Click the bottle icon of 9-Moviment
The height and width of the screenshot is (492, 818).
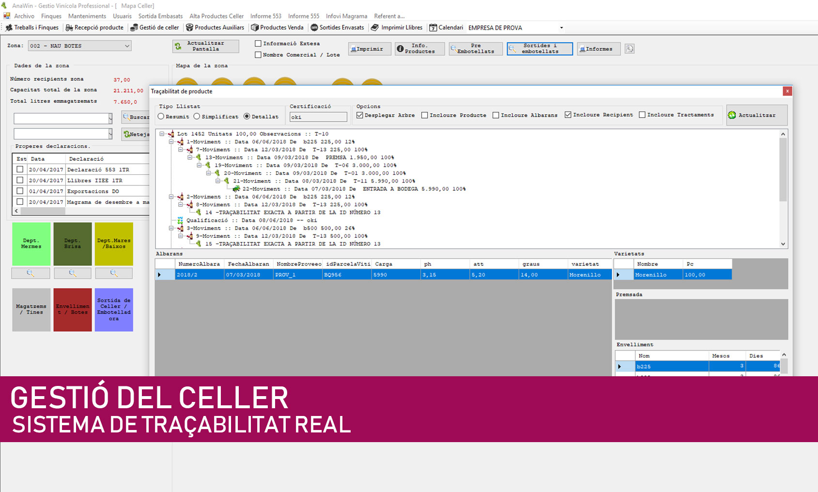pos(190,236)
